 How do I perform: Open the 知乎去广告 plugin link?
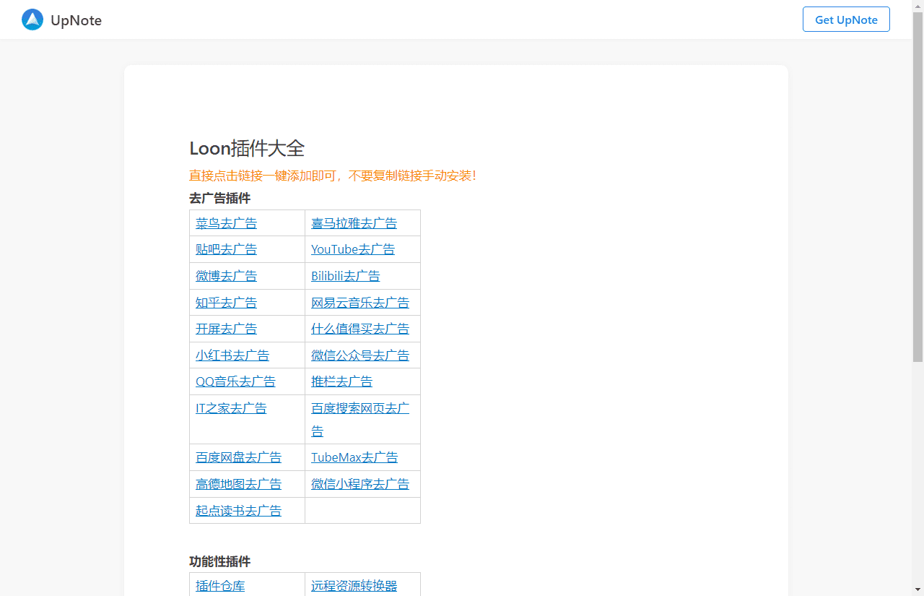[x=226, y=302]
